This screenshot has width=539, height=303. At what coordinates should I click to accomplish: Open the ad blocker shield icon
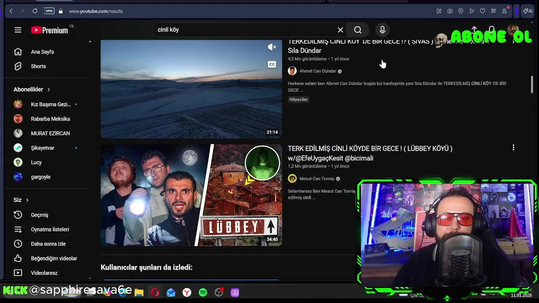[461, 11]
